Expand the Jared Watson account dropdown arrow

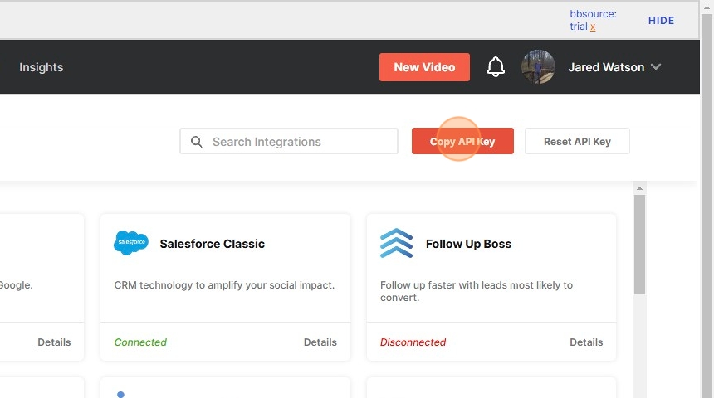pos(656,67)
